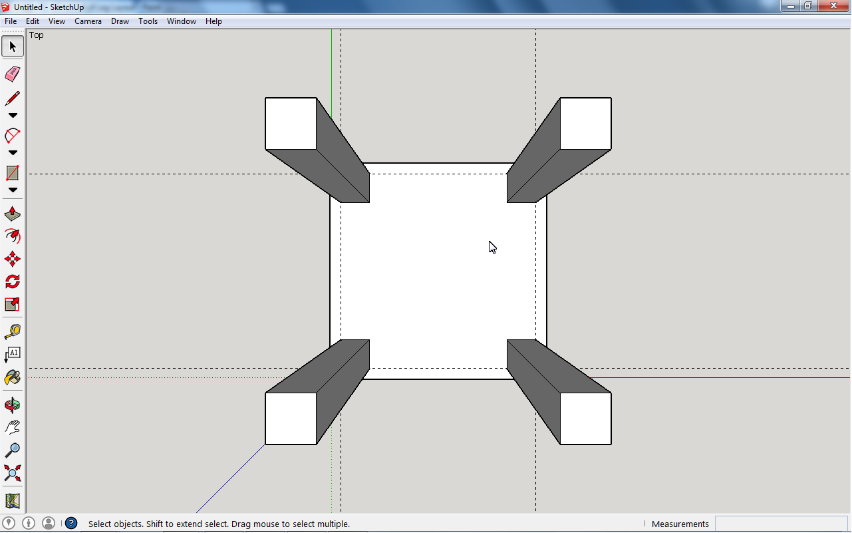The width and height of the screenshot is (852, 533).
Task: Open the File menu
Action: [x=11, y=21]
